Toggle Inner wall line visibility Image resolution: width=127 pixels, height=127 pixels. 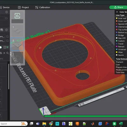click(121, 18)
